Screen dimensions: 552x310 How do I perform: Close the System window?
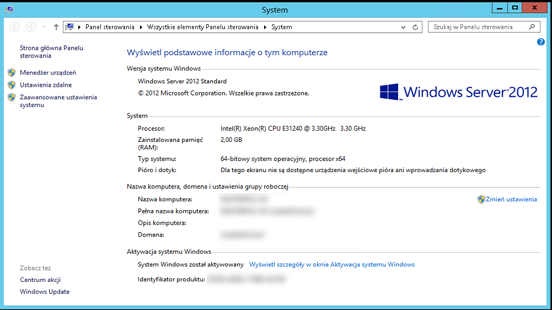pos(534,8)
